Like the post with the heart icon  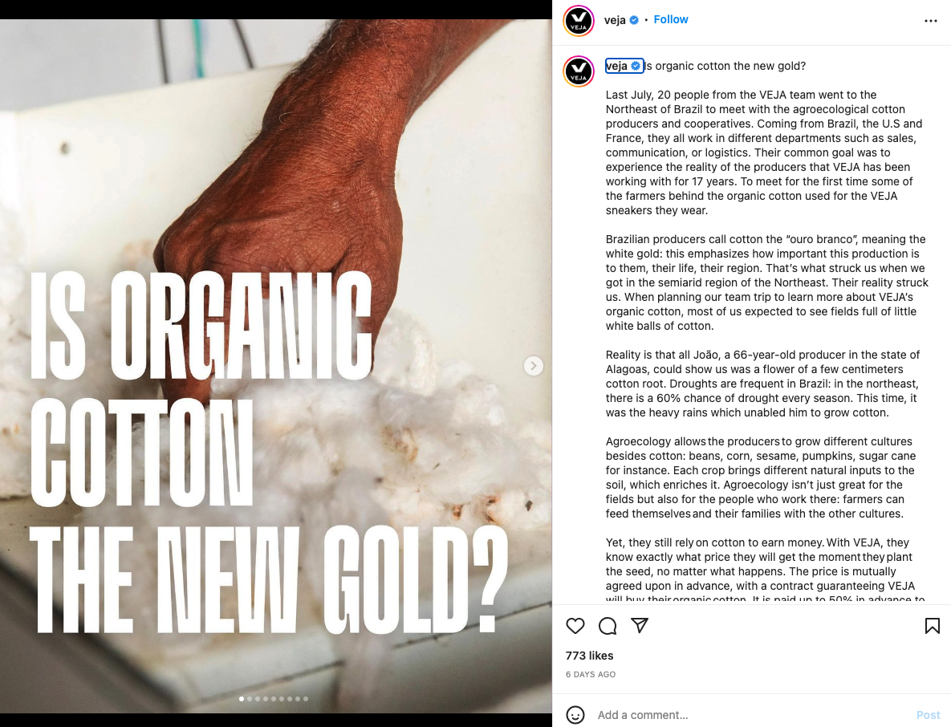(x=575, y=626)
